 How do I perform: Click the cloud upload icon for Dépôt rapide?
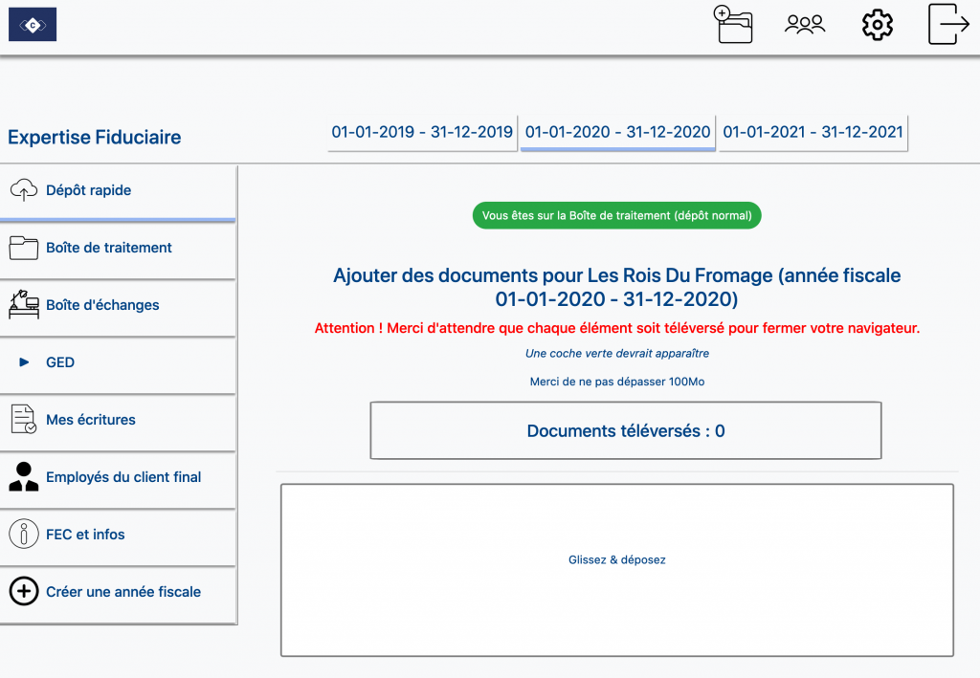(24, 189)
